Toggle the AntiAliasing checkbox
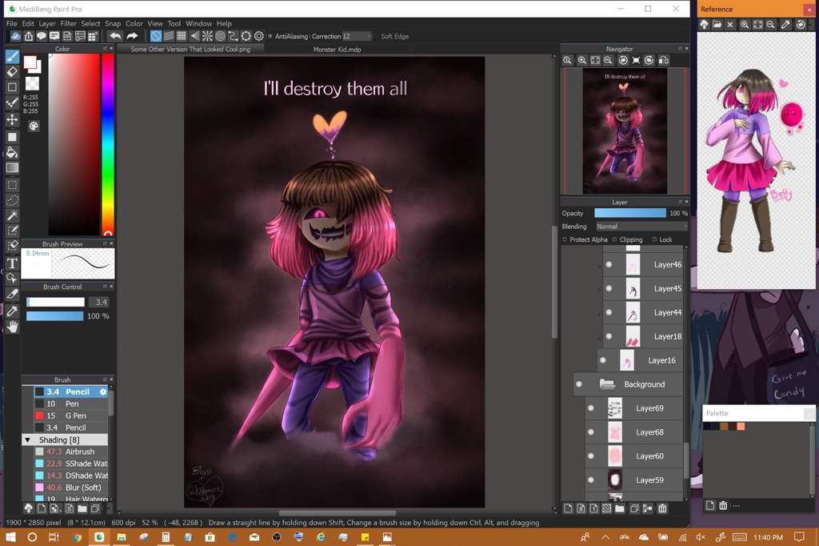The width and height of the screenshot is (819, 546). click(270, 36)
